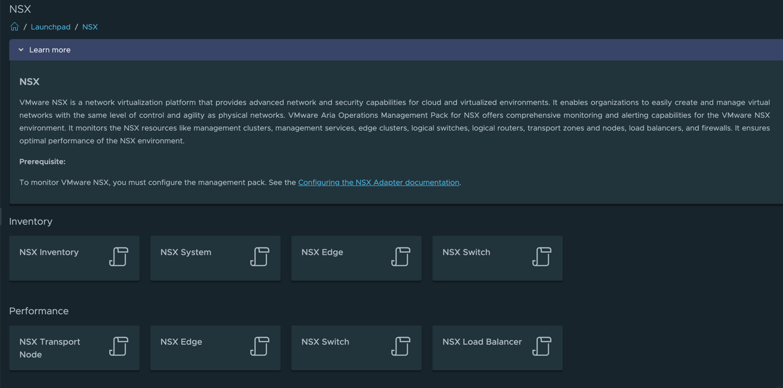The image size is (783, 388).
Task: Open Configuring the NSX Adapter documentation link
Action: [x=379, y=182]
